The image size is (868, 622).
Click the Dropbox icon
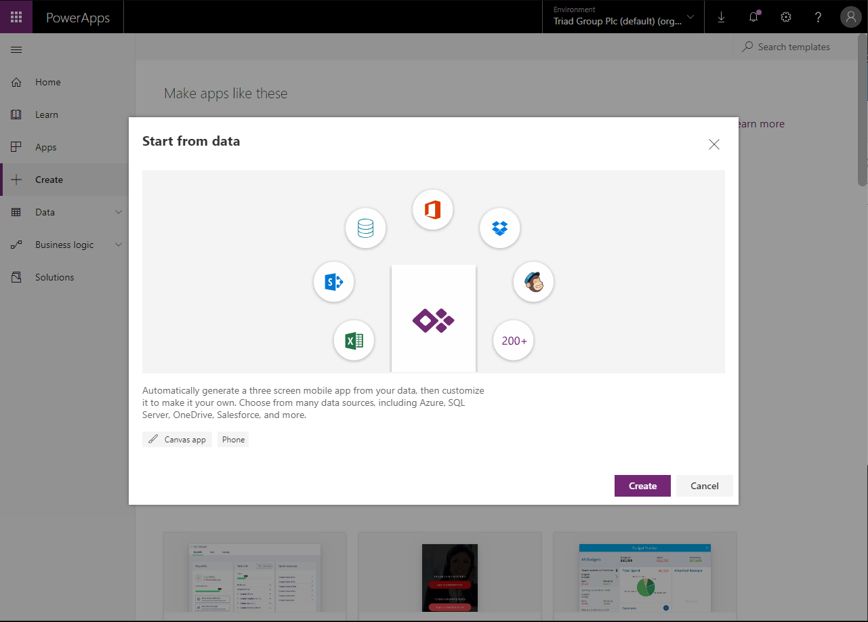[x=500, y=228]
